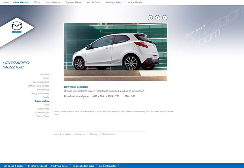
Task: Open CO2 emissions footer link
Action: [x=108, y=134]
